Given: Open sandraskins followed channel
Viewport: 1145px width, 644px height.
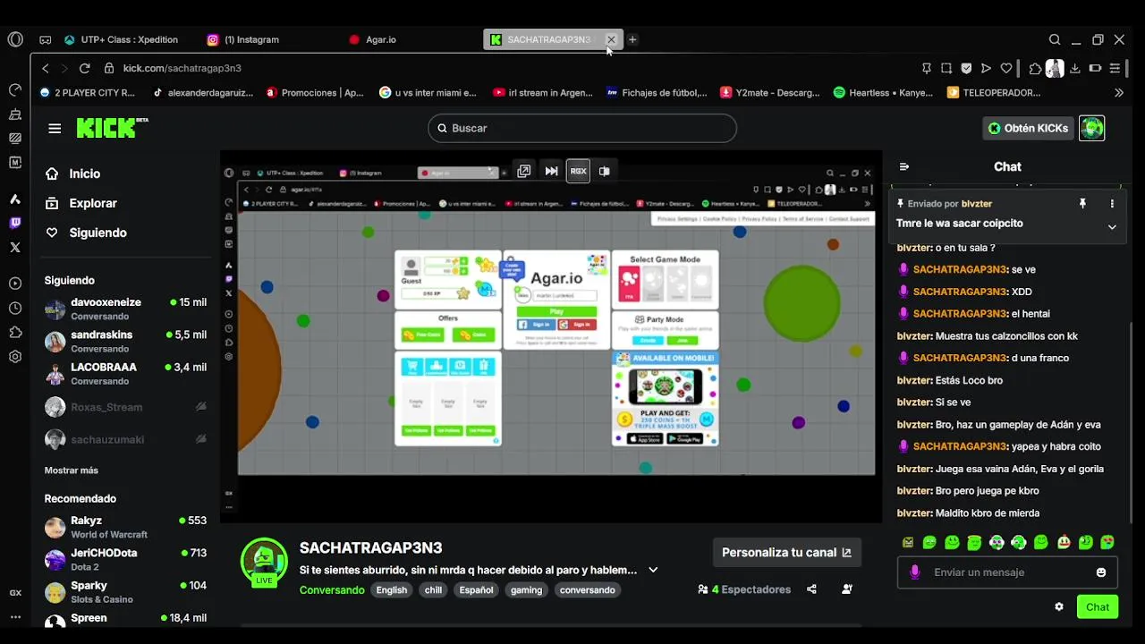Looking at the screenshot, I should point(126,342).
